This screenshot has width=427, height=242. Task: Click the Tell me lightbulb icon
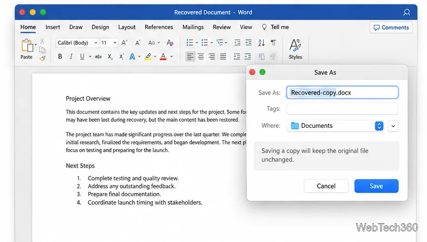pos(264,27)
